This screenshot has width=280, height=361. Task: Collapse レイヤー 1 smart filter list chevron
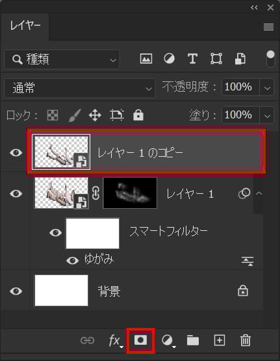(x=259, y=193)
